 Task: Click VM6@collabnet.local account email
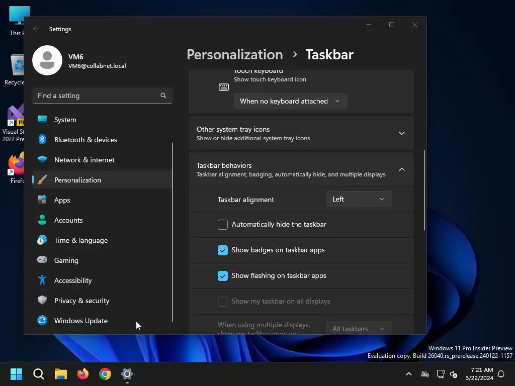point(97,66)
